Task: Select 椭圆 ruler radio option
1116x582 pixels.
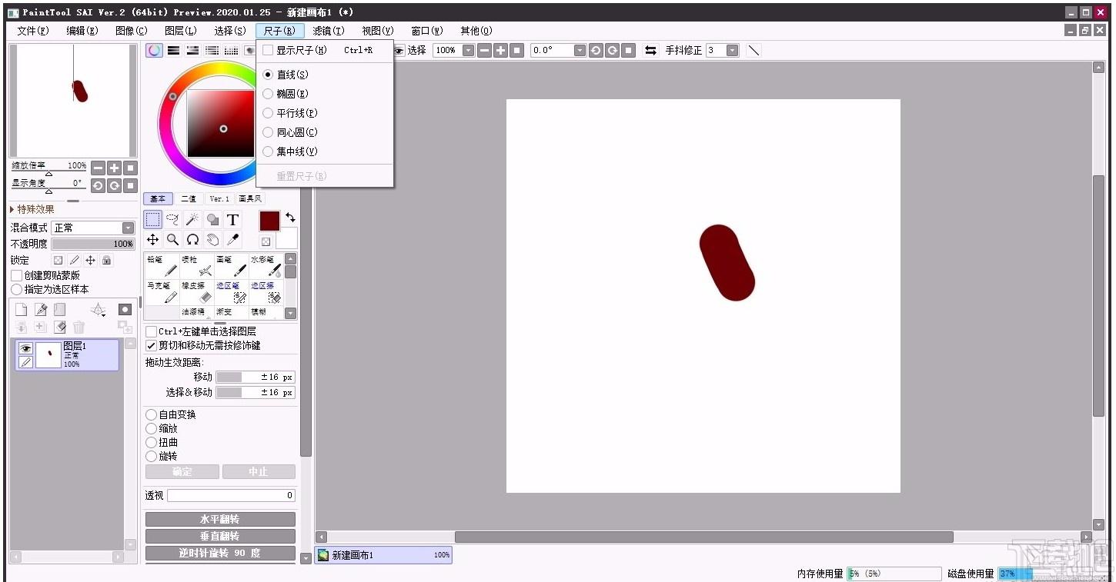Action: (268, 94)
